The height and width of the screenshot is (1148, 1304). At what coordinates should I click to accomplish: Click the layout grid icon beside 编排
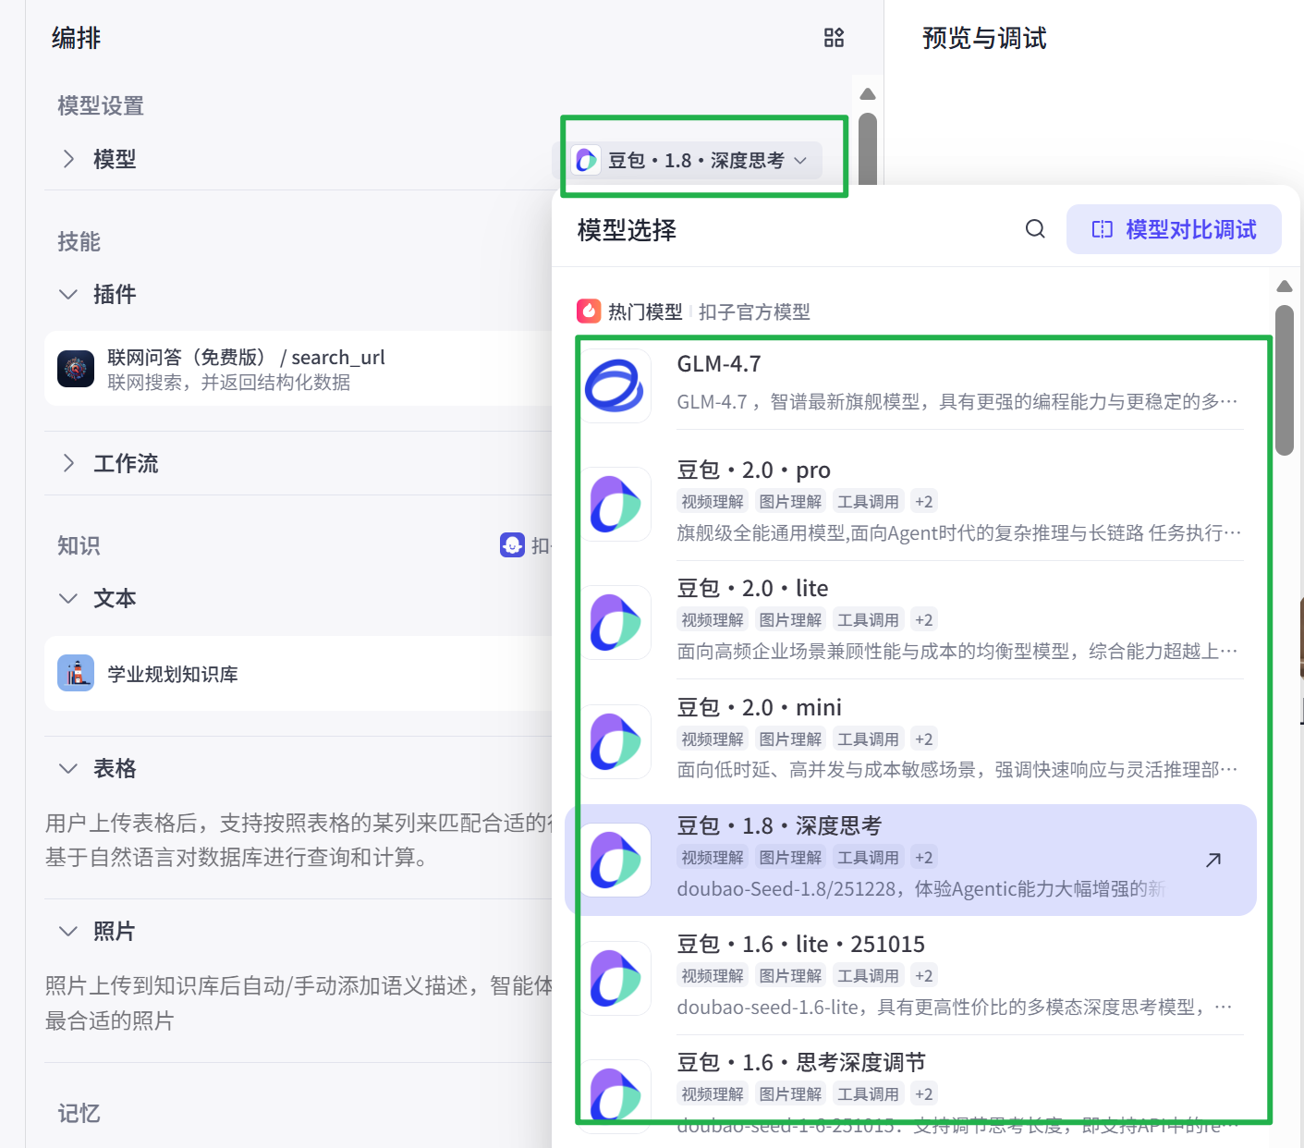(x=833, y=38)
